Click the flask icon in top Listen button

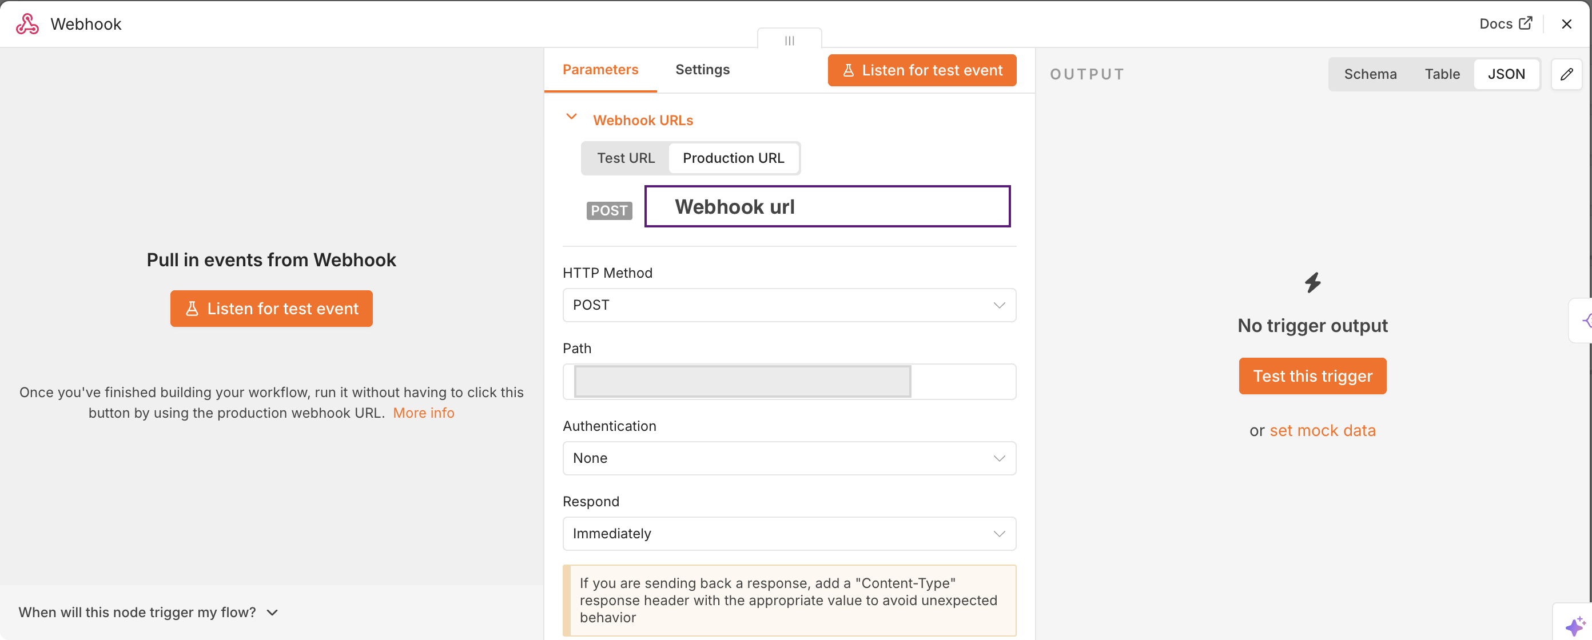848,70
